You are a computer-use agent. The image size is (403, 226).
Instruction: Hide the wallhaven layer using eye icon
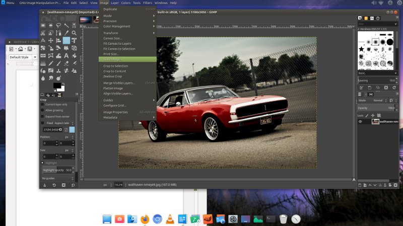[361, 122]
